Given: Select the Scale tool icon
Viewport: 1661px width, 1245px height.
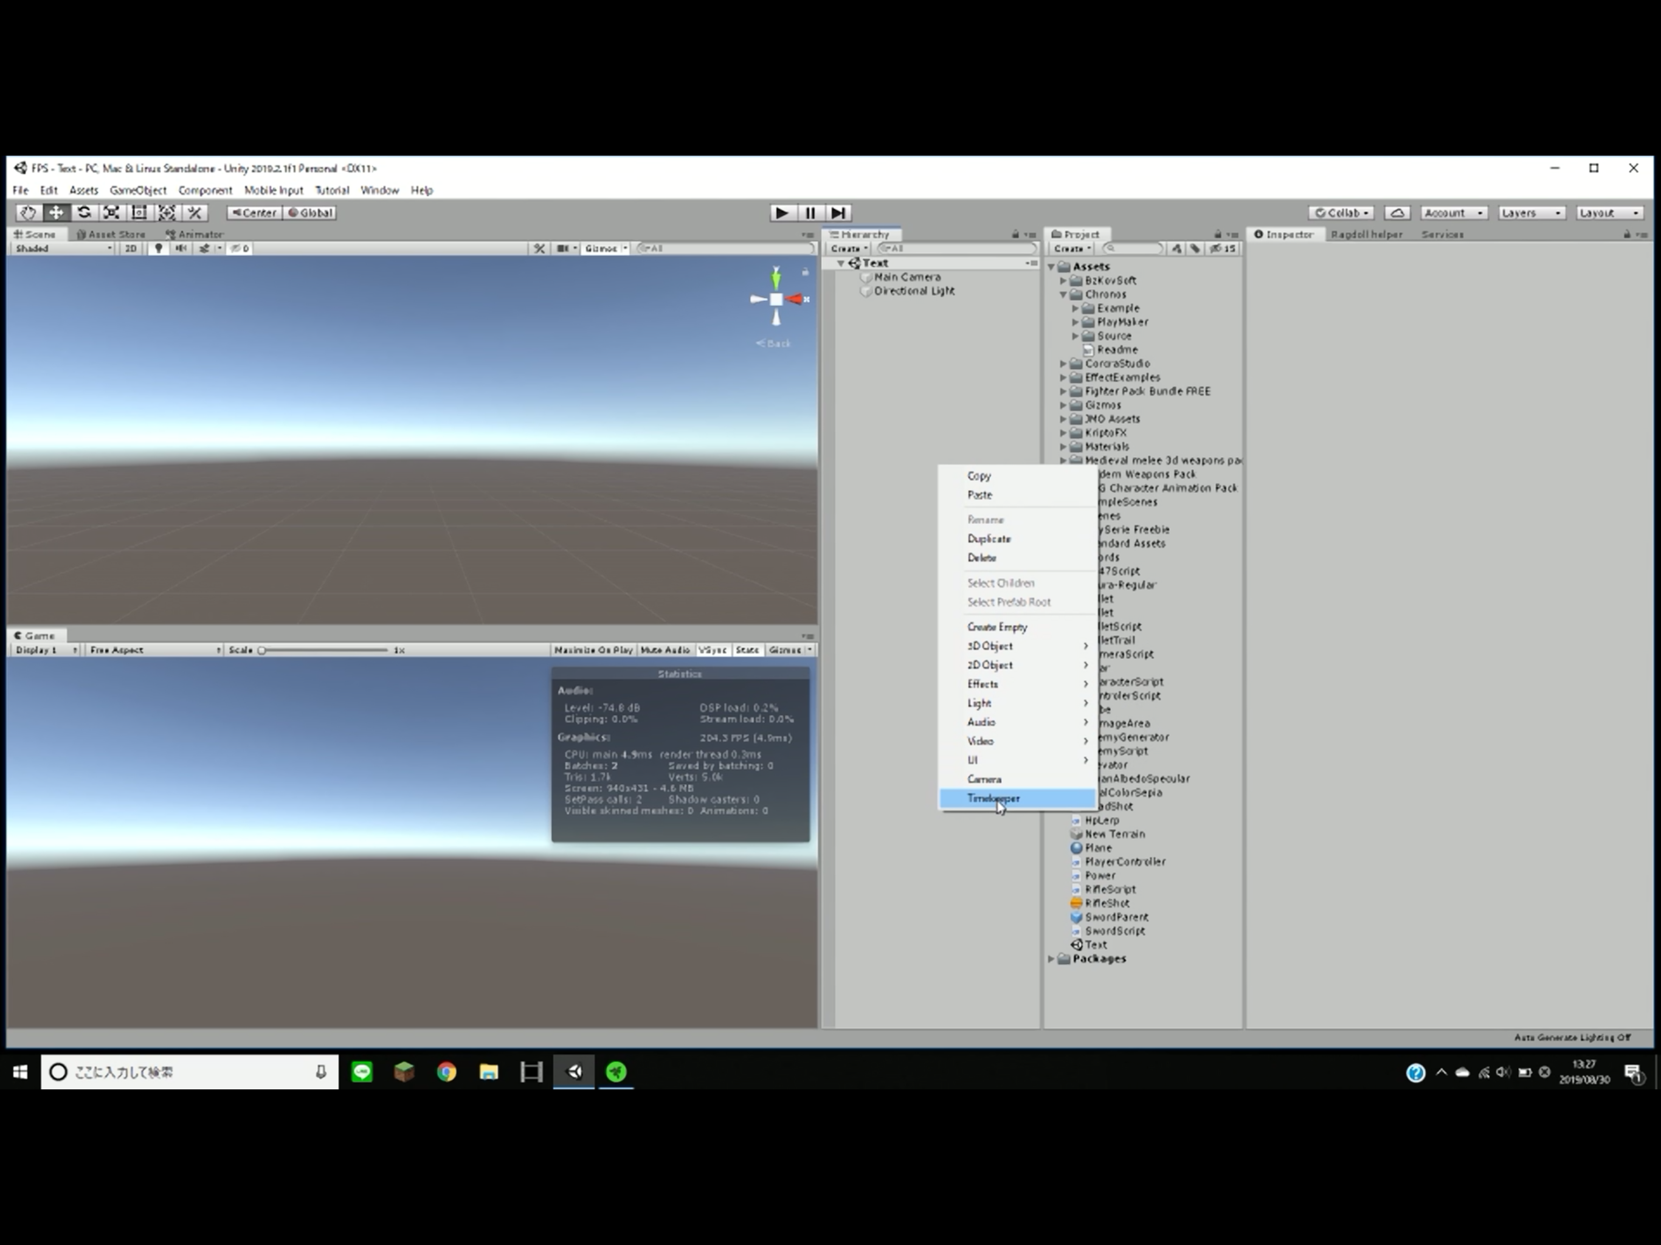Looking at the screenshot, I should [x=112, y=213].
